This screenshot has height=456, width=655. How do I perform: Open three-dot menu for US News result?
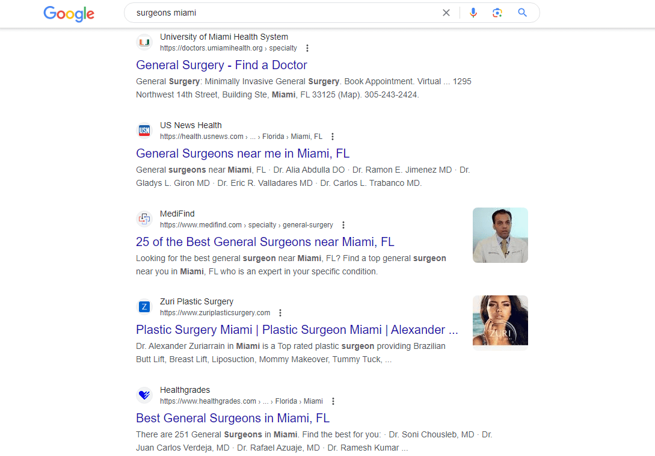point(333,137)
